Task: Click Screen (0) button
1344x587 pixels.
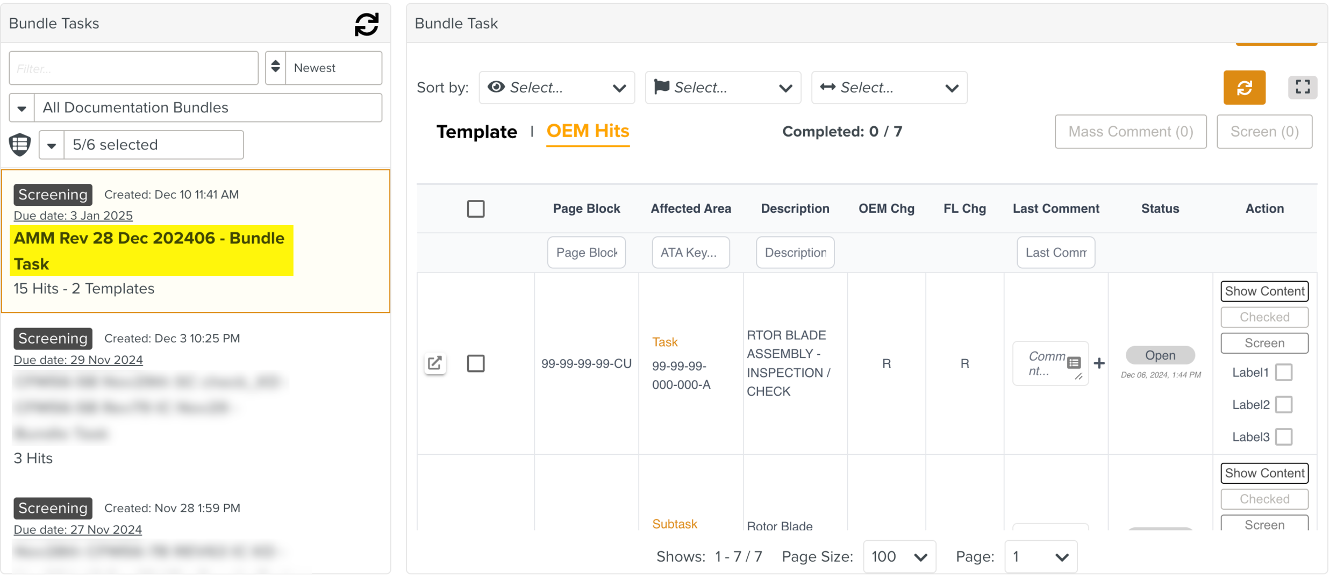Action: (1264, 131)
